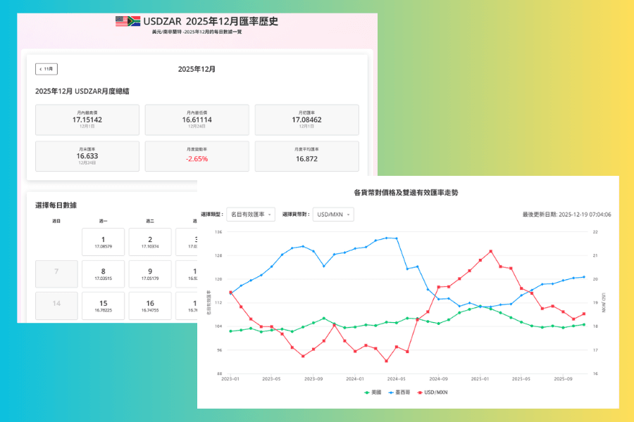Click the chevron icon on the 選擇類型 dropdown
634x422 pixels.
271,214
